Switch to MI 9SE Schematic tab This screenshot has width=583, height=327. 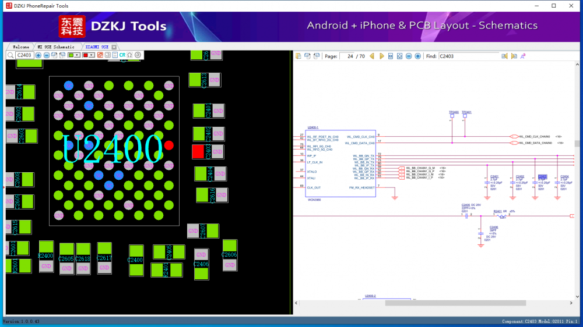[x=56, y=47]
